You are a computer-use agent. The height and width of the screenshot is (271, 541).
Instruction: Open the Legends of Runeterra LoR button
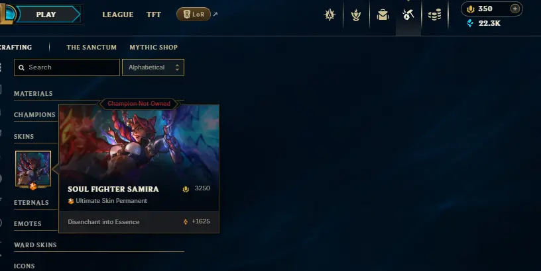pos(193,14)
